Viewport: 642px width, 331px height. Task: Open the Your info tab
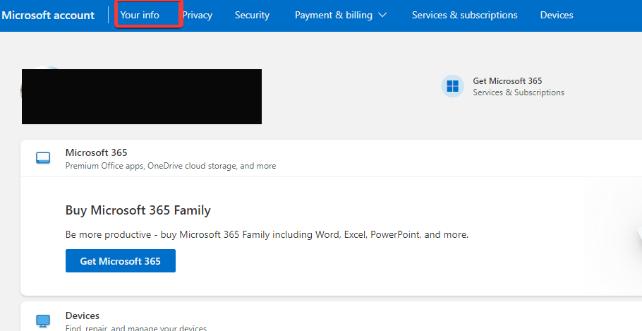(x=140, y=15)
